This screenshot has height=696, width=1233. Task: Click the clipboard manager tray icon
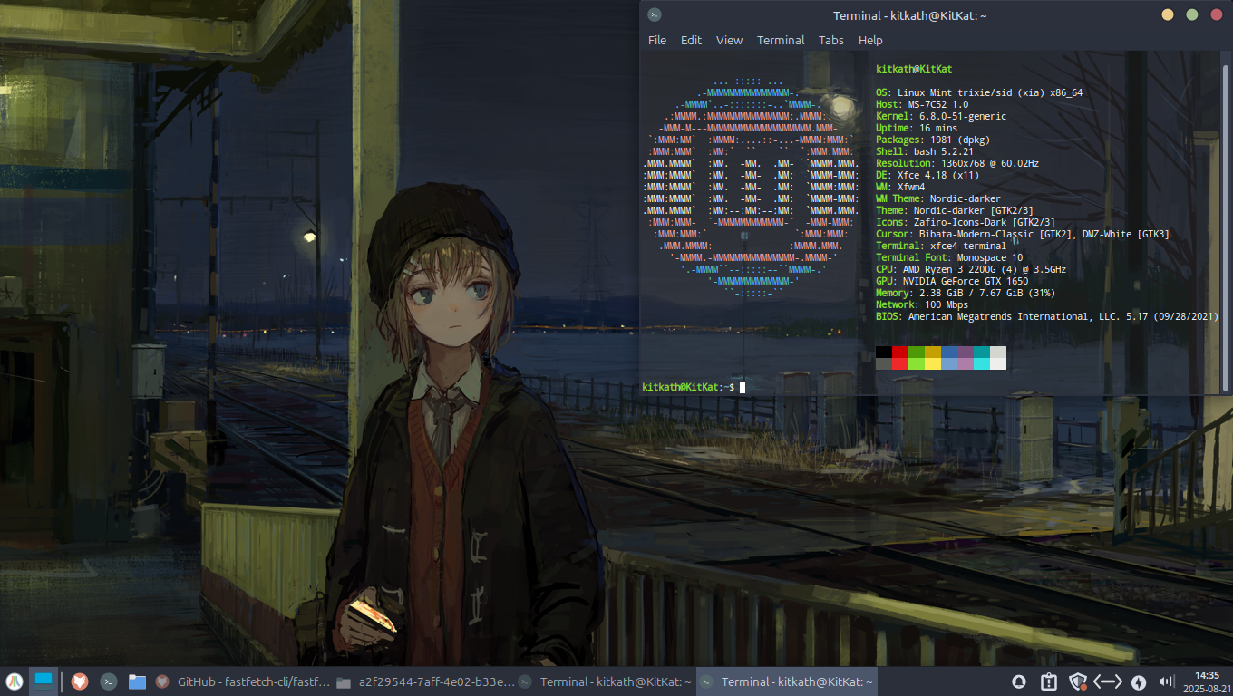pos(1048,681)
